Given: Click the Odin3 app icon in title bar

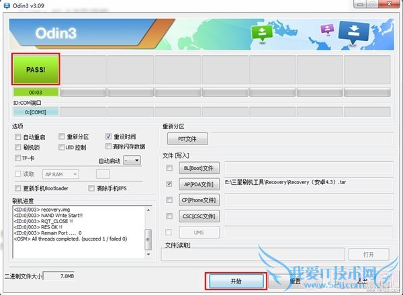Looking at the screenshot, I should click(6, 5).
